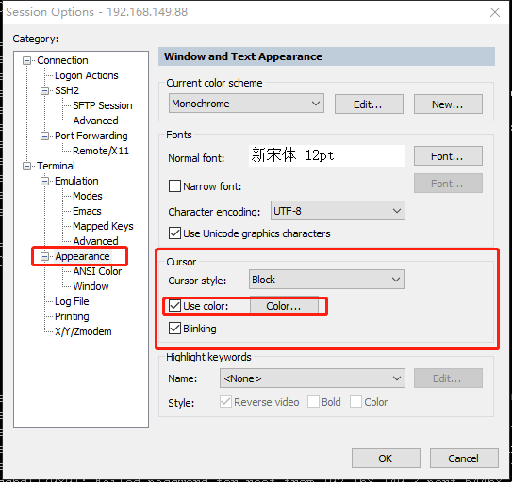Open the Highlight keywords Name dropdown
The image size is (512, 482).
pyautogui.click(x=312, y=378)
